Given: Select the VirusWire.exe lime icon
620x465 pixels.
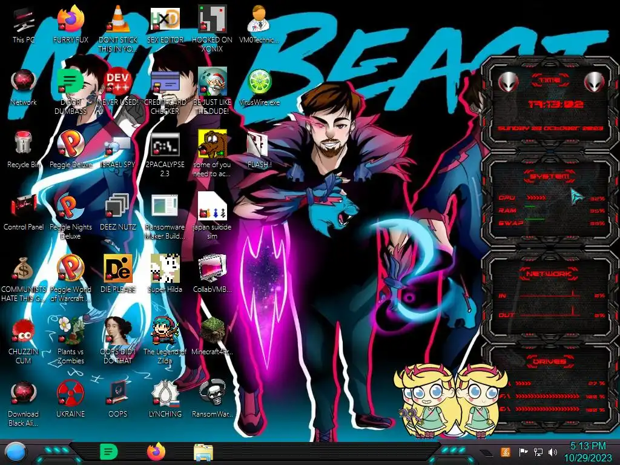Looking at the screenshot, I should pos(259,87).
